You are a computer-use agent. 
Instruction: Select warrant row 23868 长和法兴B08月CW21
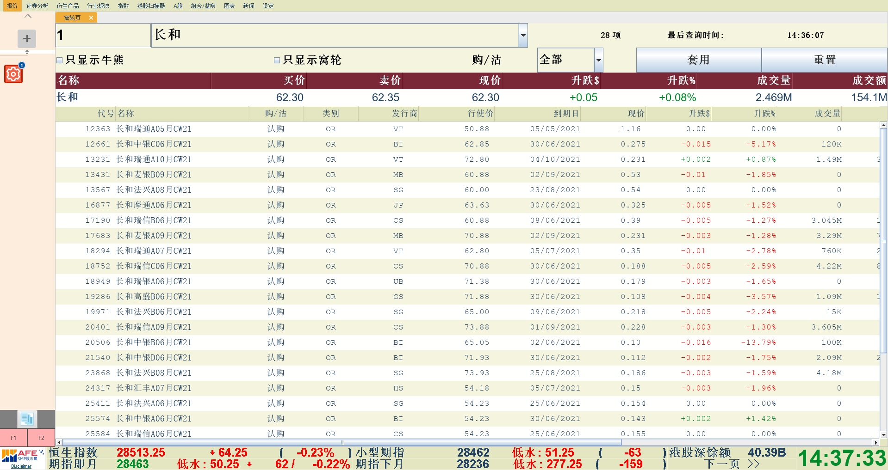(x=467, y=373)
